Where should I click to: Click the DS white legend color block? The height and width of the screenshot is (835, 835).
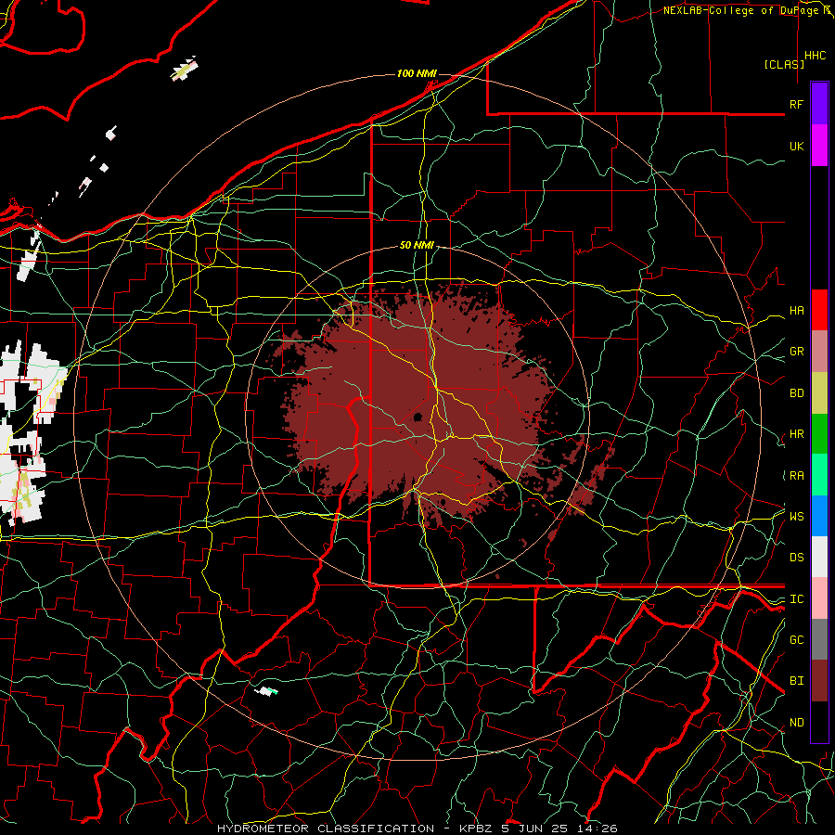coord(819,557)
